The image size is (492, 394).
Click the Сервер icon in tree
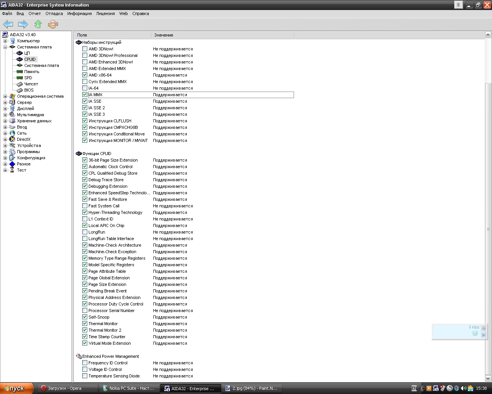(x=12, y=102)
